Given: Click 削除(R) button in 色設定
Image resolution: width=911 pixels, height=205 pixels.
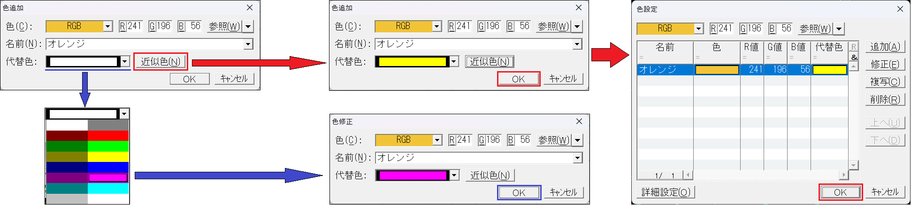Looking at the screenshot, I should 885,99.
